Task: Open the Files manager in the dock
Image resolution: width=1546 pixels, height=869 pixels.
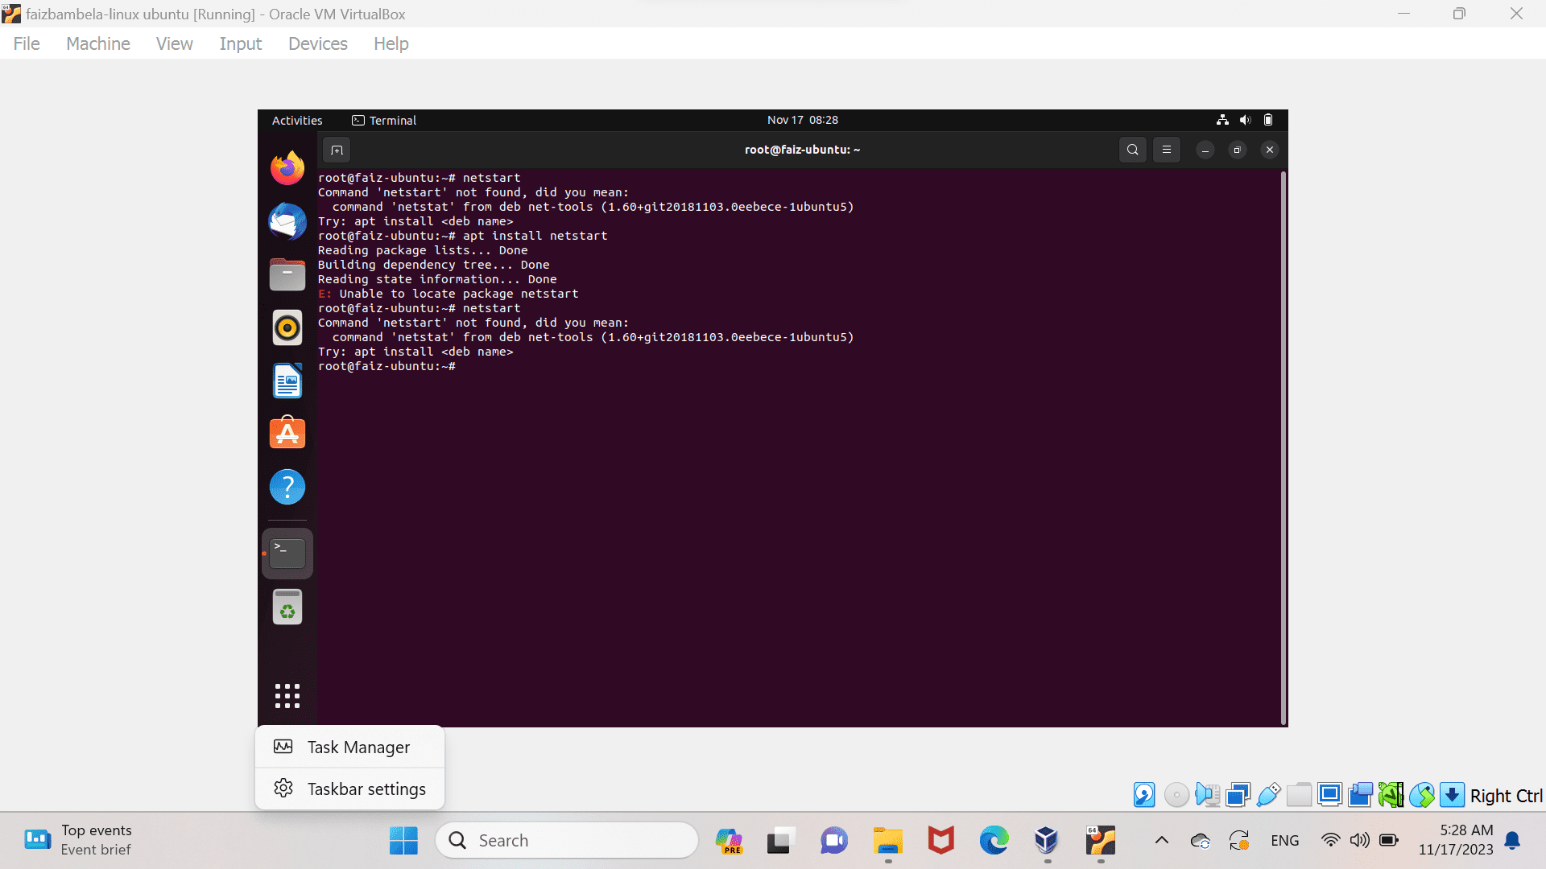Action: pyautogui.click(x=287, y=274)
